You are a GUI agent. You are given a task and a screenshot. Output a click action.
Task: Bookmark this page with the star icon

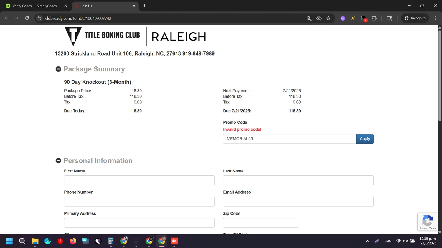coord(329,18)
